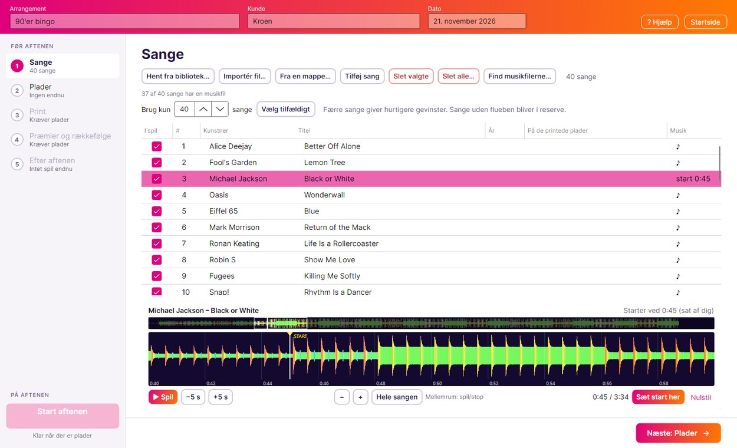Viewport: 737px width, 448px height.
Task: Uncheck the Fool's Garden song checkbox
Action: click(x=157, y=163)
